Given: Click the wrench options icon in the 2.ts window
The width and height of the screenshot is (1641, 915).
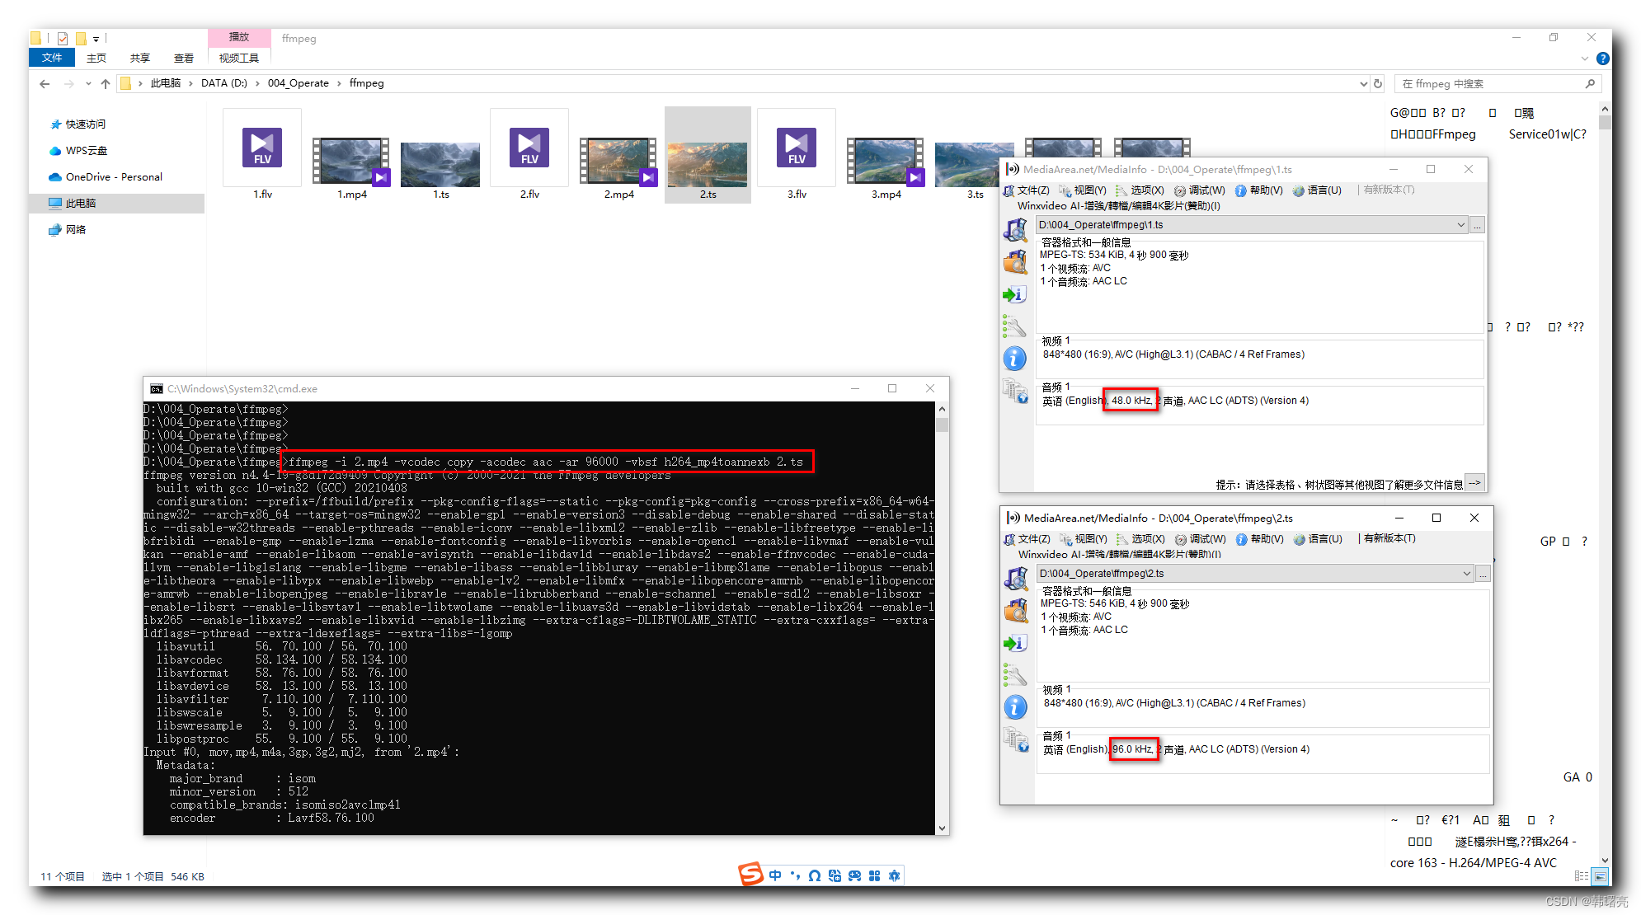Looking at the screenshot, I should (x=1016, y=674).
